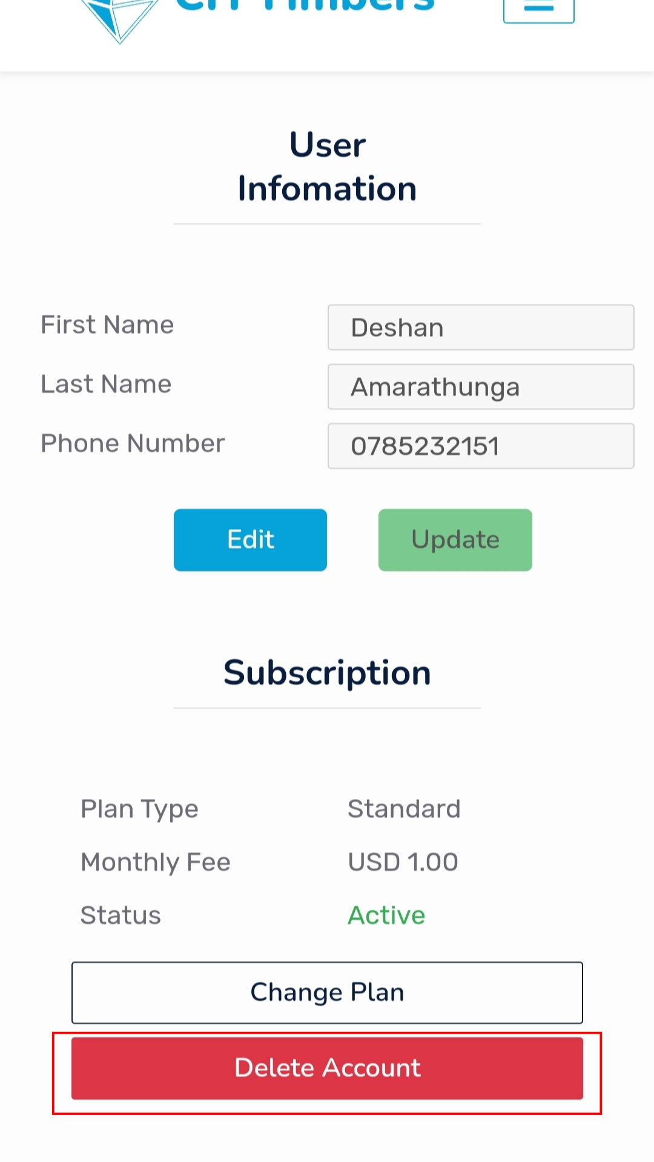Image resolution: width=654 pixels, height=1162 pixels.
Task: Click the blue Edit button
Action: pyautogui.click(x=250, y=540)
